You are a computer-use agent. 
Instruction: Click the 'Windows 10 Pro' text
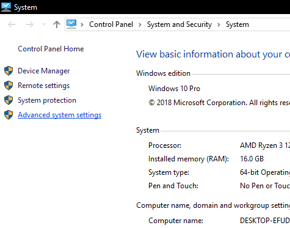tap(174, 89)
